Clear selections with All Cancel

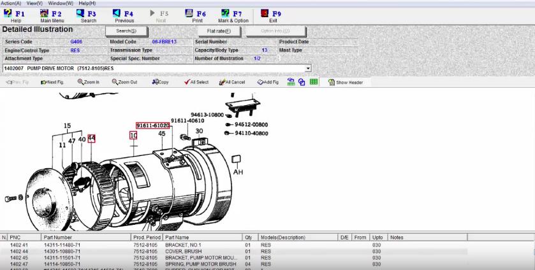[232, 82]
